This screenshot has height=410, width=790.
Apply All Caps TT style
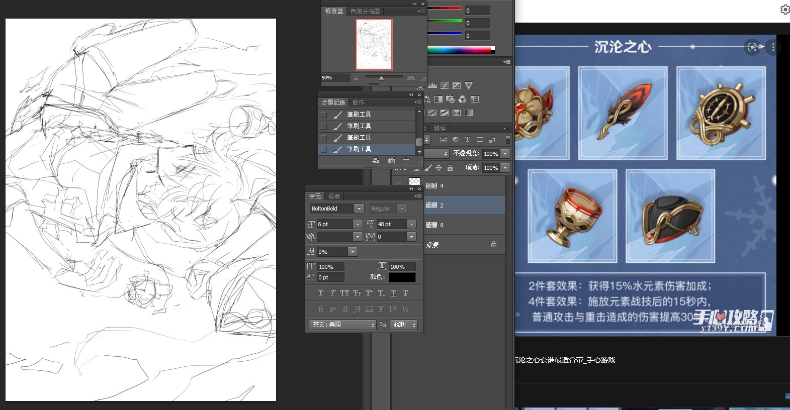(344, 293)
